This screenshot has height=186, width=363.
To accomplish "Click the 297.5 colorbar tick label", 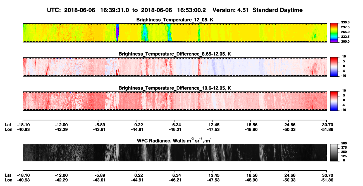I will pos(345,27).
